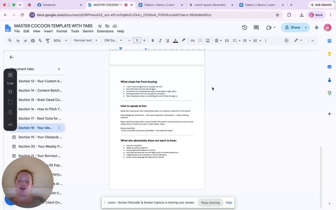This screenshot has width=336, height=210.
Task: Open Google Tasks side panel
Action: click(329, 67)
